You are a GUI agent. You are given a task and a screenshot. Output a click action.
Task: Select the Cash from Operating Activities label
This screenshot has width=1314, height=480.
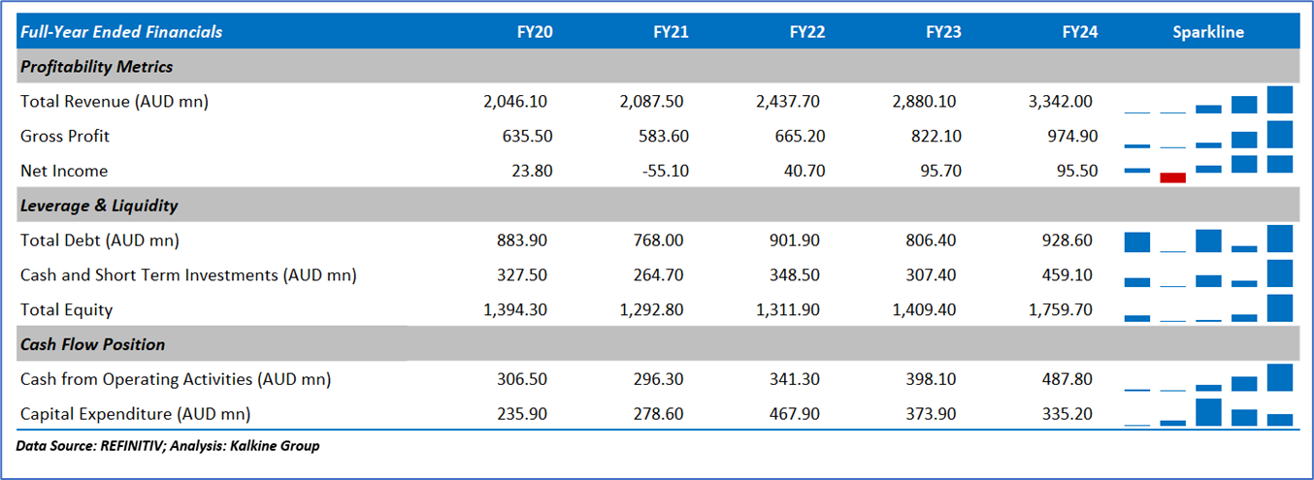[176, 379]
